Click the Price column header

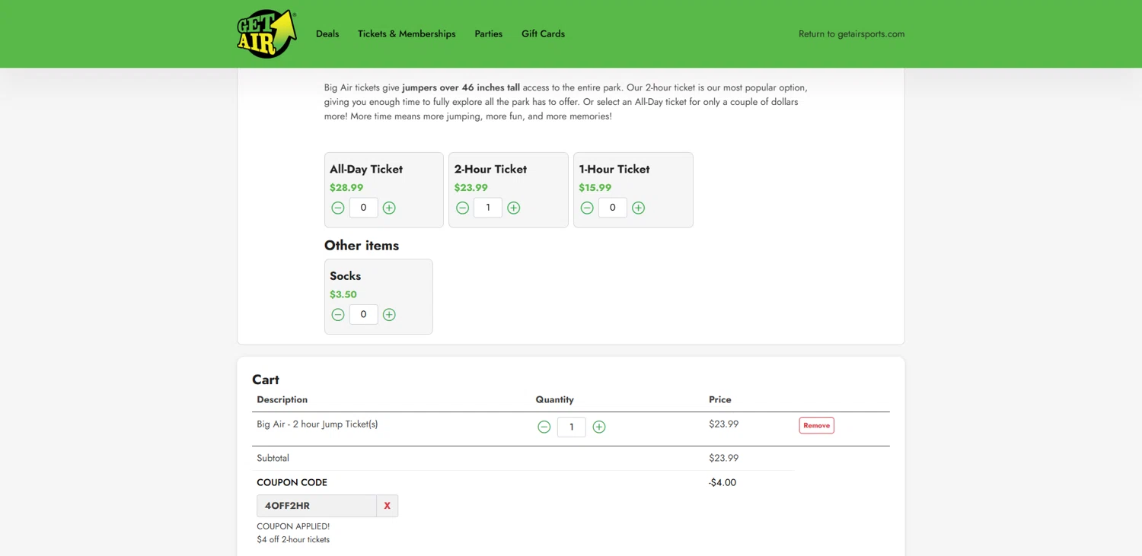(720, 399)
